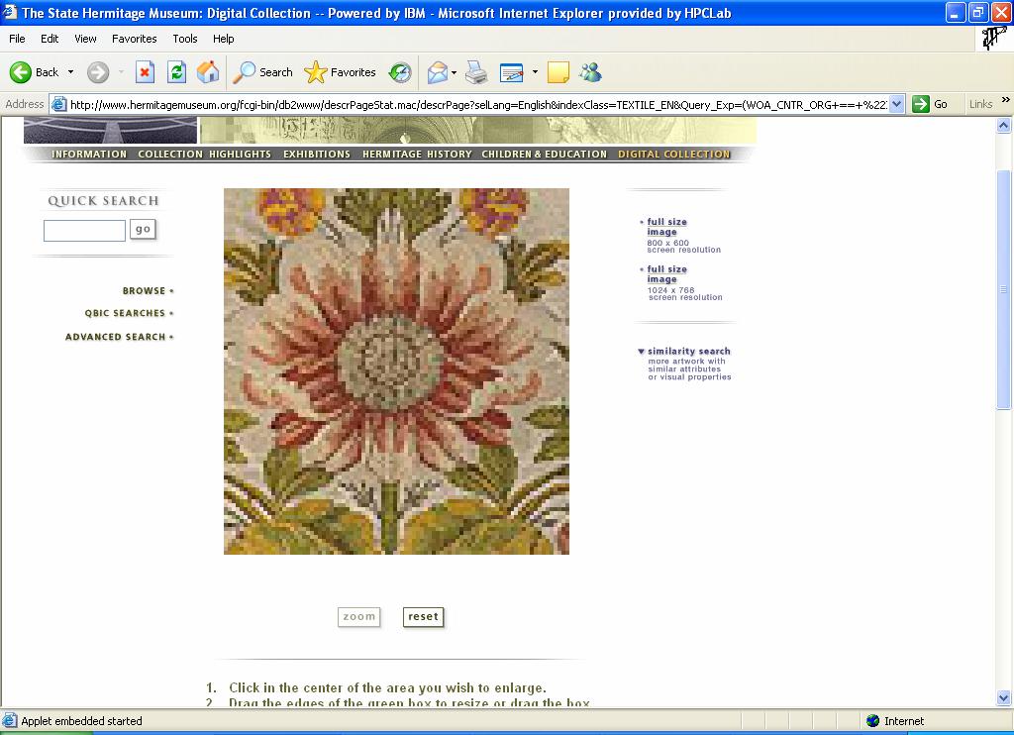The width and height of the screenshot is (1014, 735).
Task: Click the Quick Search go button
Action: point(143,229)
